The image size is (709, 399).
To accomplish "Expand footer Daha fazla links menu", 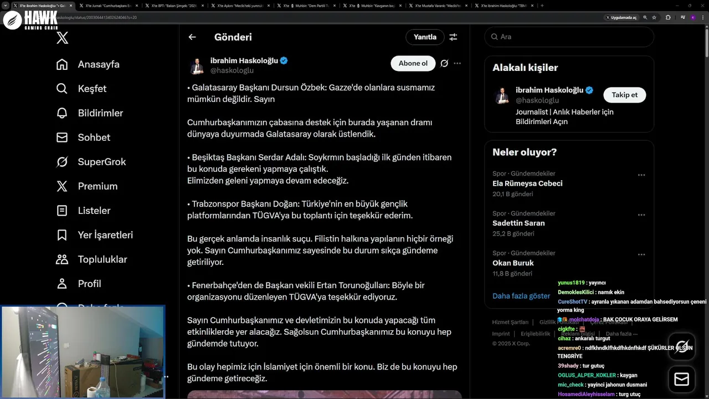I will click(621, 334).
